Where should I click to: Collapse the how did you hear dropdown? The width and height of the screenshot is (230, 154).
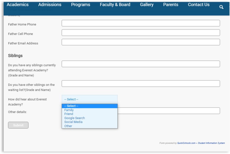pos(90,99)
